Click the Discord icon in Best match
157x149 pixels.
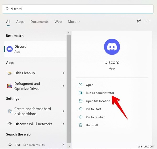tap(10, 49)
